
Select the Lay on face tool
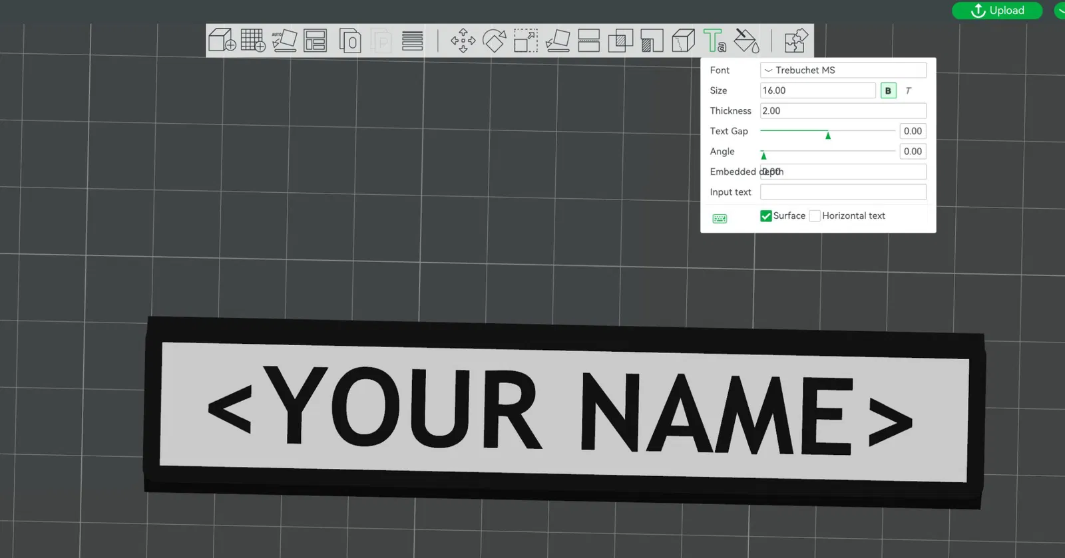tap(557, 41)
